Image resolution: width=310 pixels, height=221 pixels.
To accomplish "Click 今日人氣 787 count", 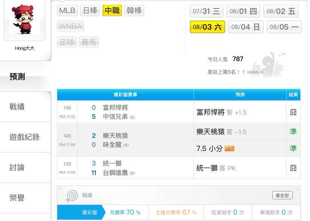I will (225, 59).
